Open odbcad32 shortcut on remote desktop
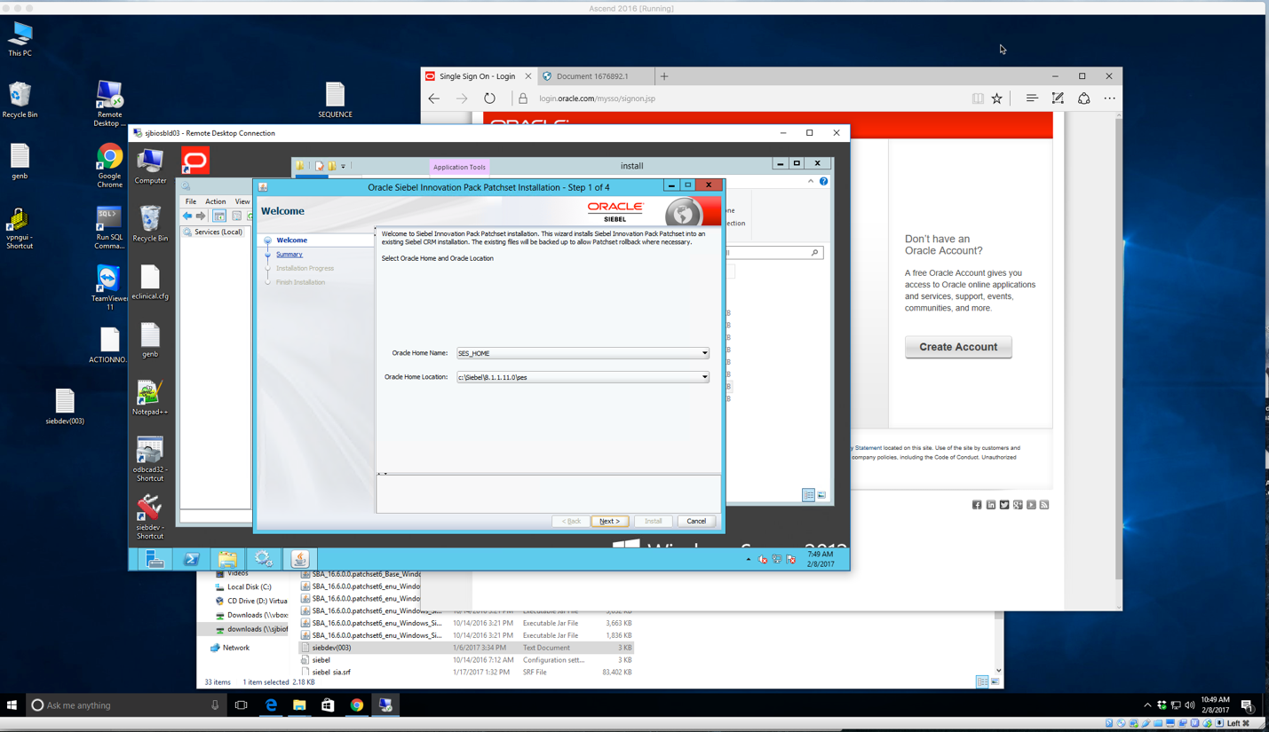 pyautogui.click(x=149, y=459)
